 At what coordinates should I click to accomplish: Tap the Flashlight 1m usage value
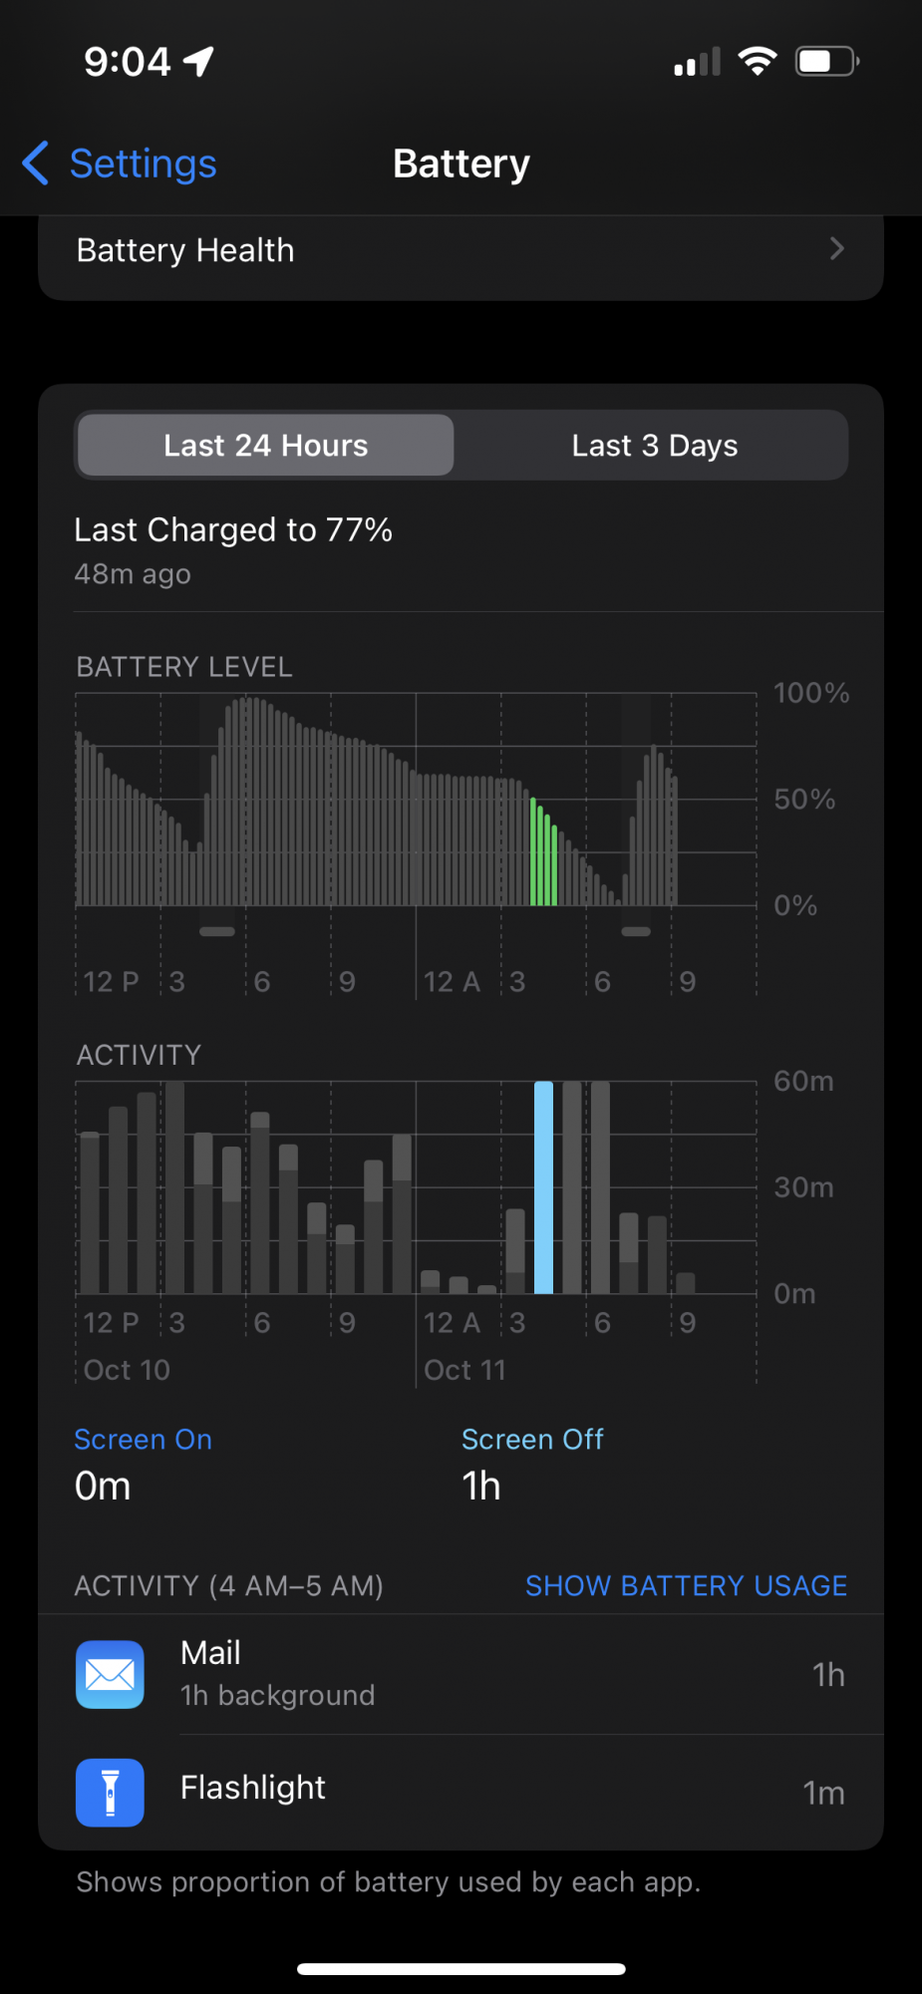coord(823,1793)
